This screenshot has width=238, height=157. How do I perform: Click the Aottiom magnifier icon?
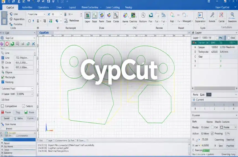pos(143,15)
